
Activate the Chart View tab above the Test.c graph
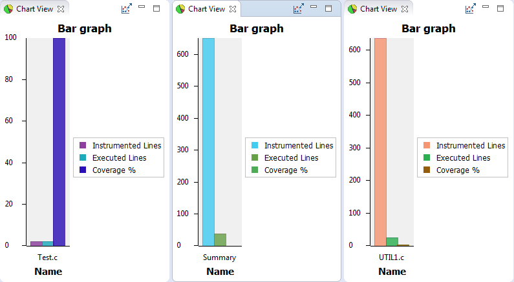[34, 9]
